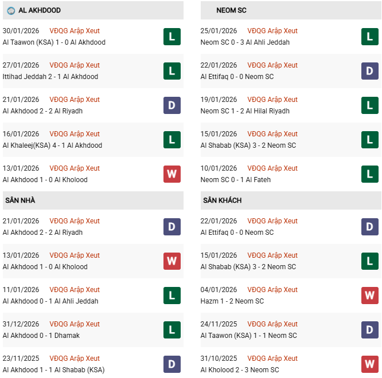Open league link for the 04/01/2026 match

pyautogui.click(x=272, y=290)
